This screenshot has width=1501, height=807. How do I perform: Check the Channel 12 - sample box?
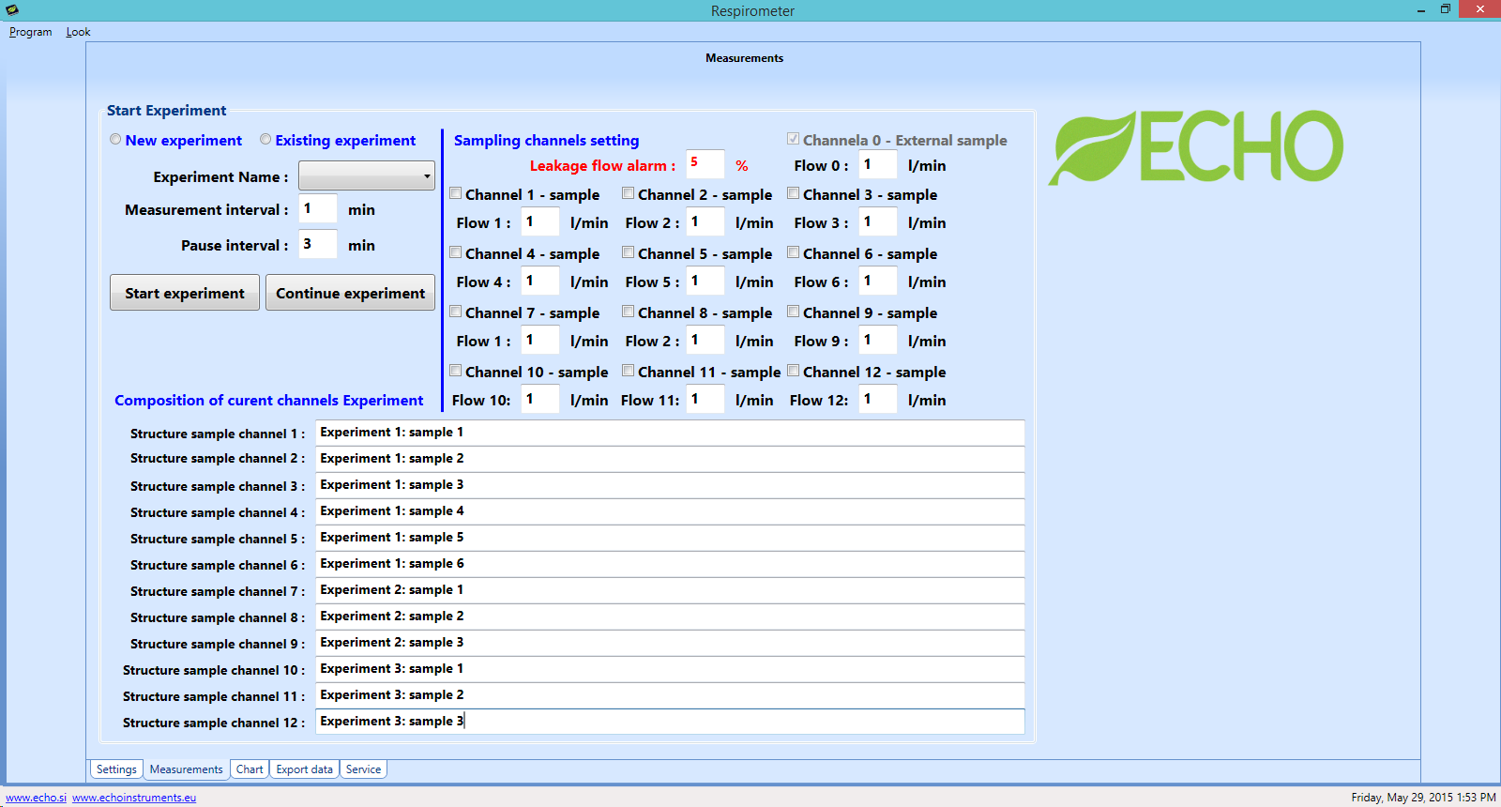pyautogui.click(x=794, y=372)
